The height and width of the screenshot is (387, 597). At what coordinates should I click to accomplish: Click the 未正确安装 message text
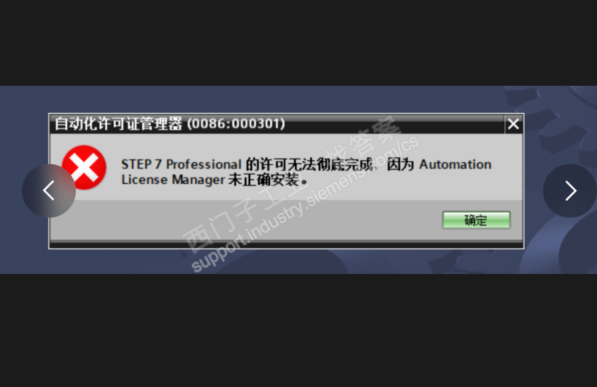tap(264, 180)
